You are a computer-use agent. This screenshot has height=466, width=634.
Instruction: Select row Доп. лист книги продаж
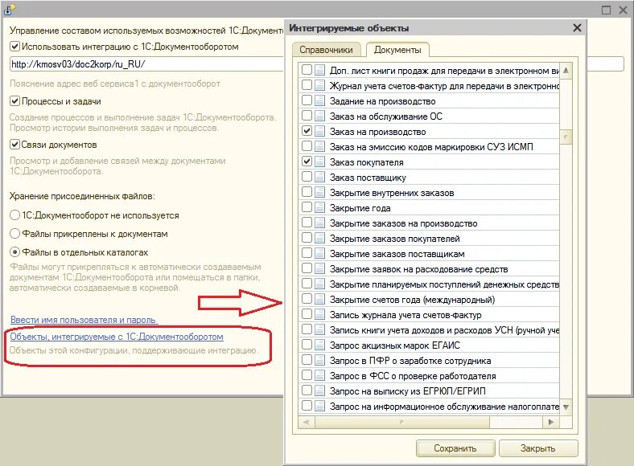tap(430, 70)
